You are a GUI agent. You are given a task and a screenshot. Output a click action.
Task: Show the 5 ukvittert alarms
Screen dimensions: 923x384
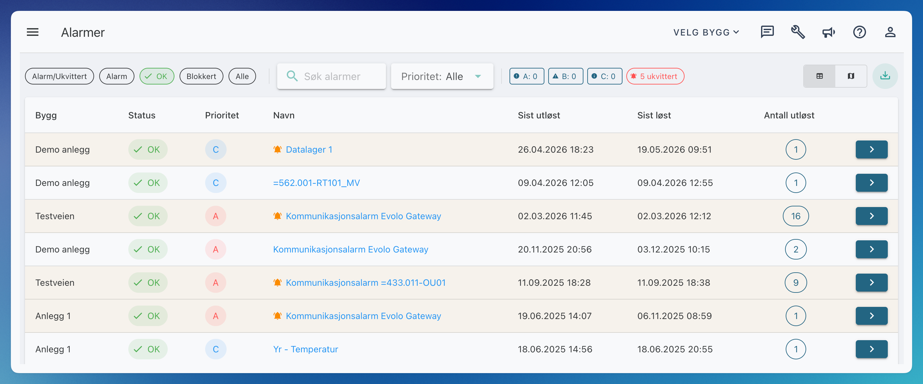pos(655,76)
